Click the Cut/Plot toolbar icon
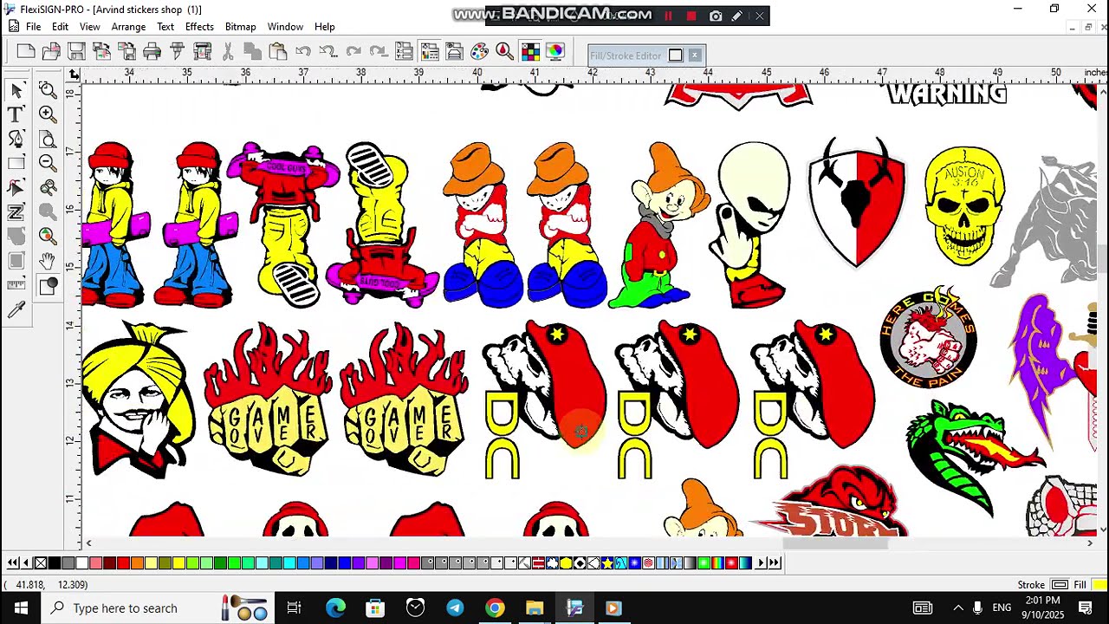Viewport: 1109px width, 624px height. tap(177, 52)
